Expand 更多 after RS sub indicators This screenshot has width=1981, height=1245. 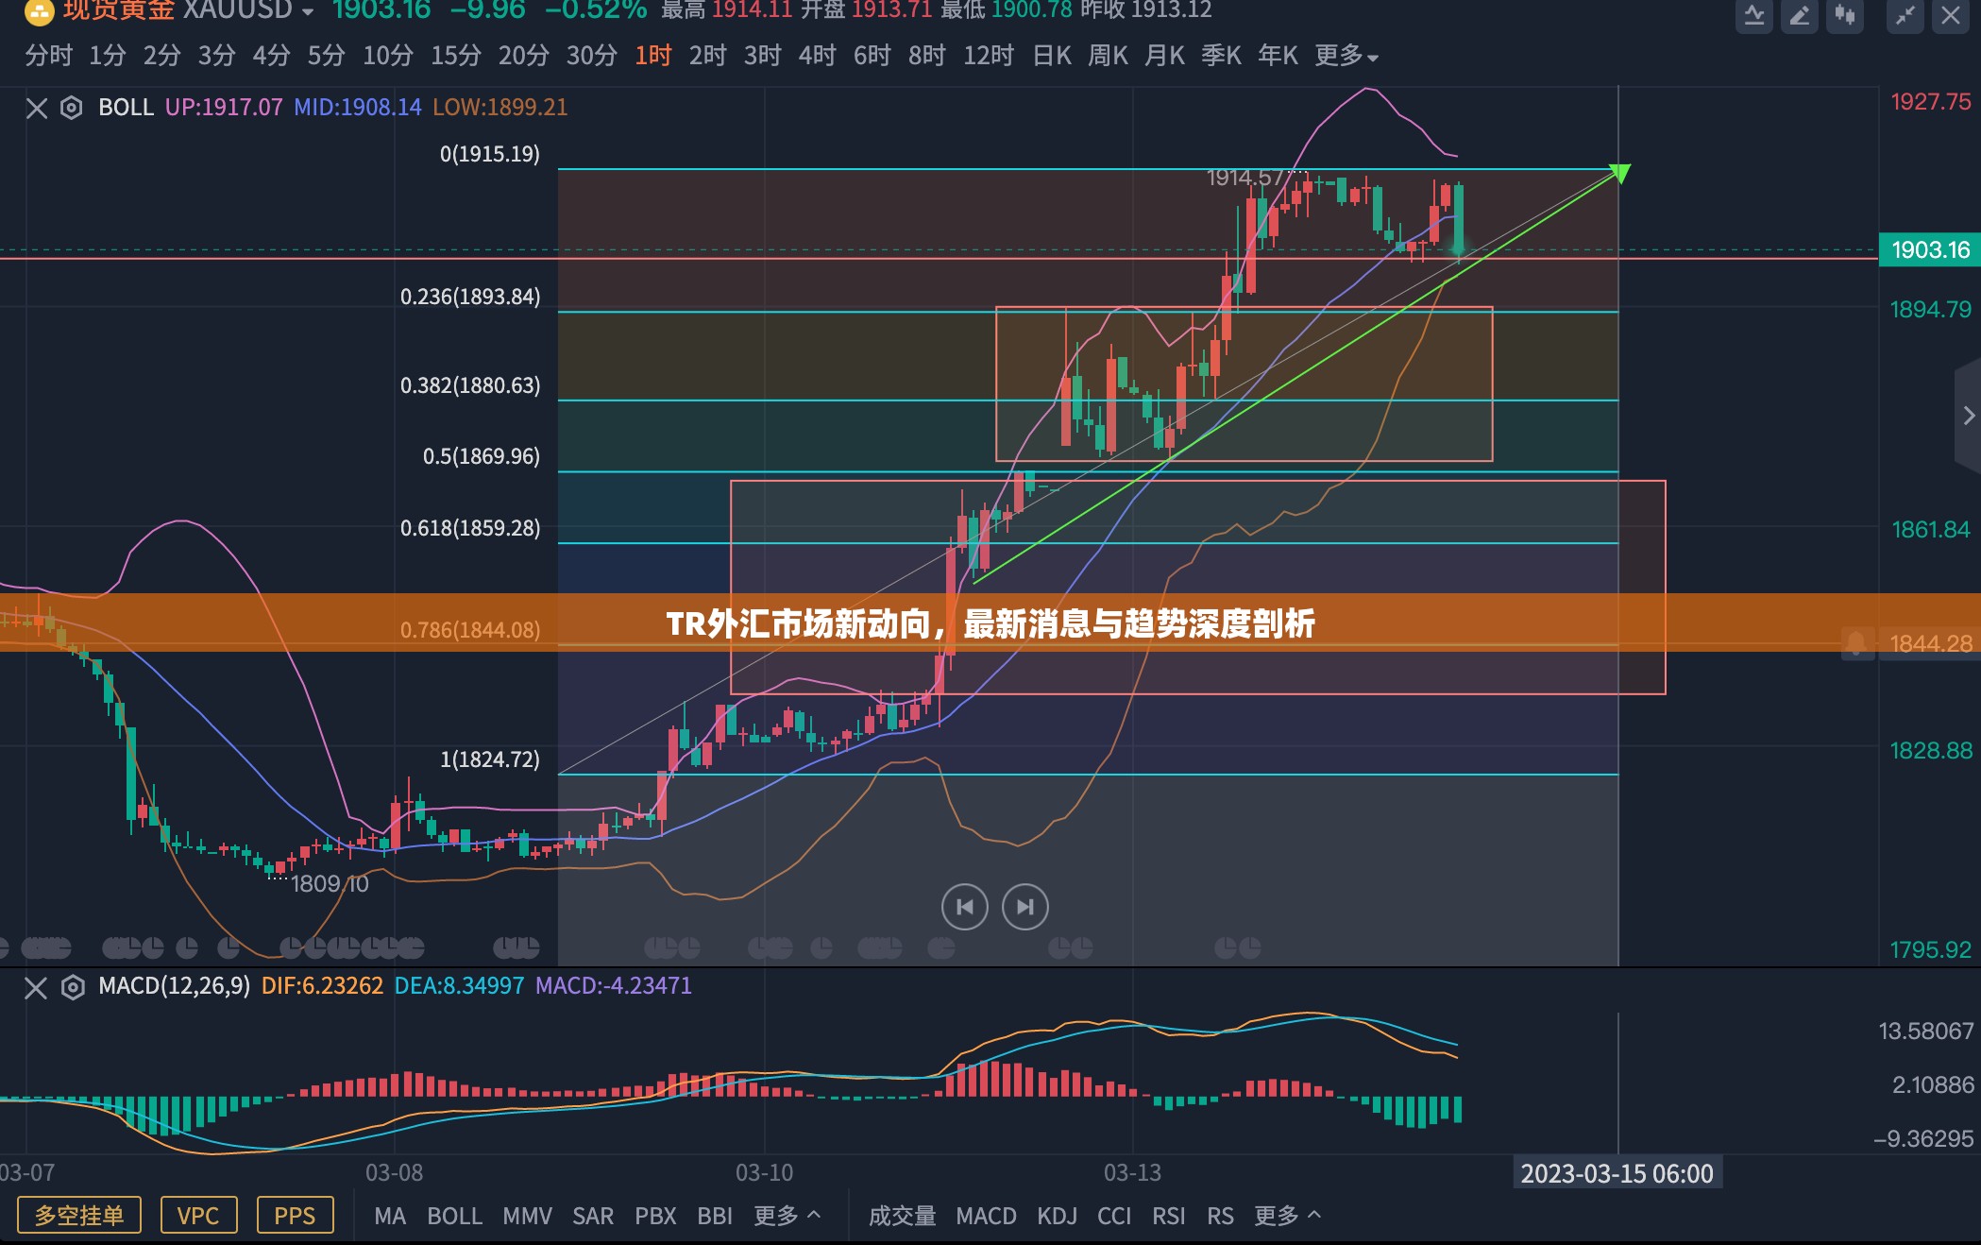[x=1287, y=1216]
